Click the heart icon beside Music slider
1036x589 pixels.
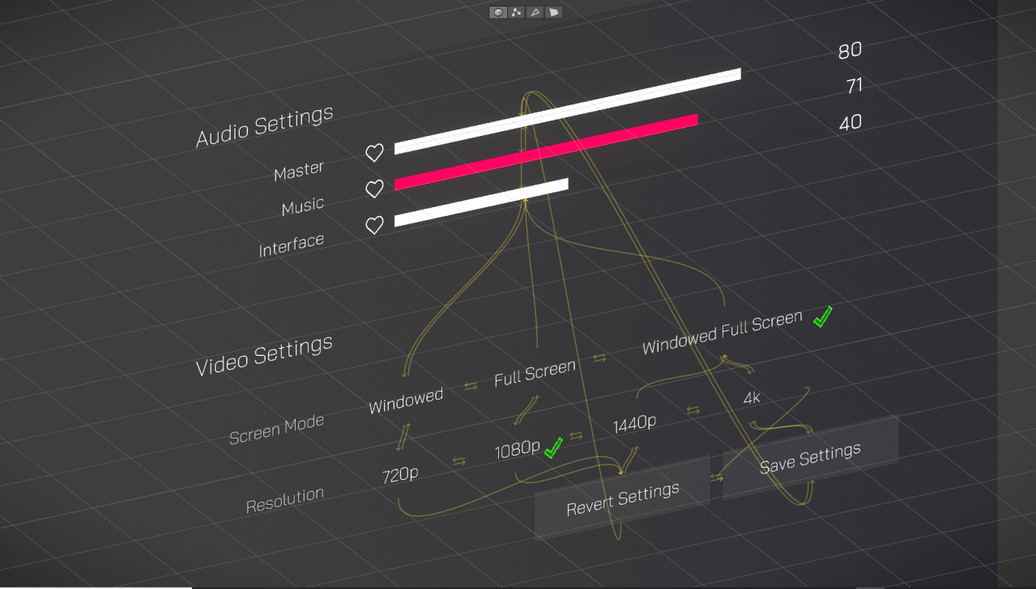(x=374, y=189)
